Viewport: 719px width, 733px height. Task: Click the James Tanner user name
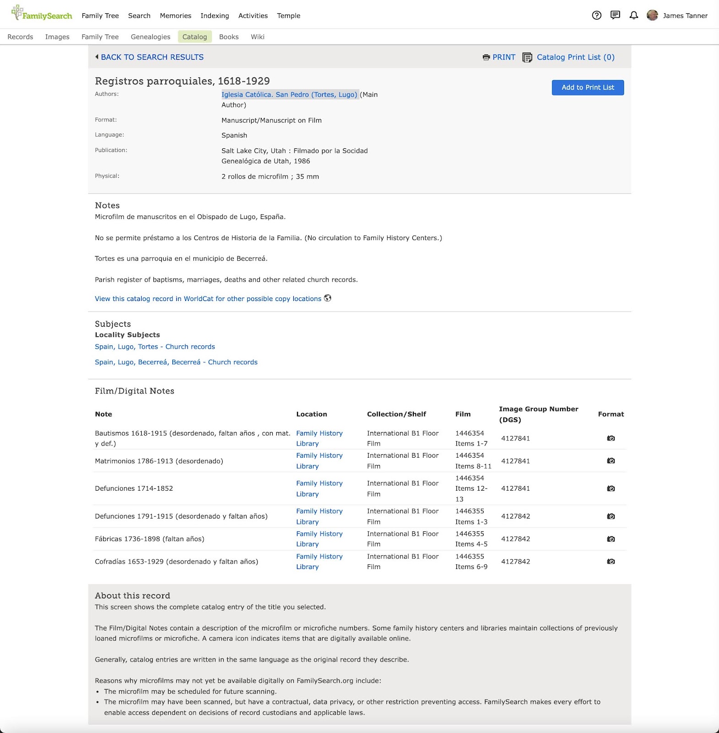pyautogui.click(x=685, y=16)
